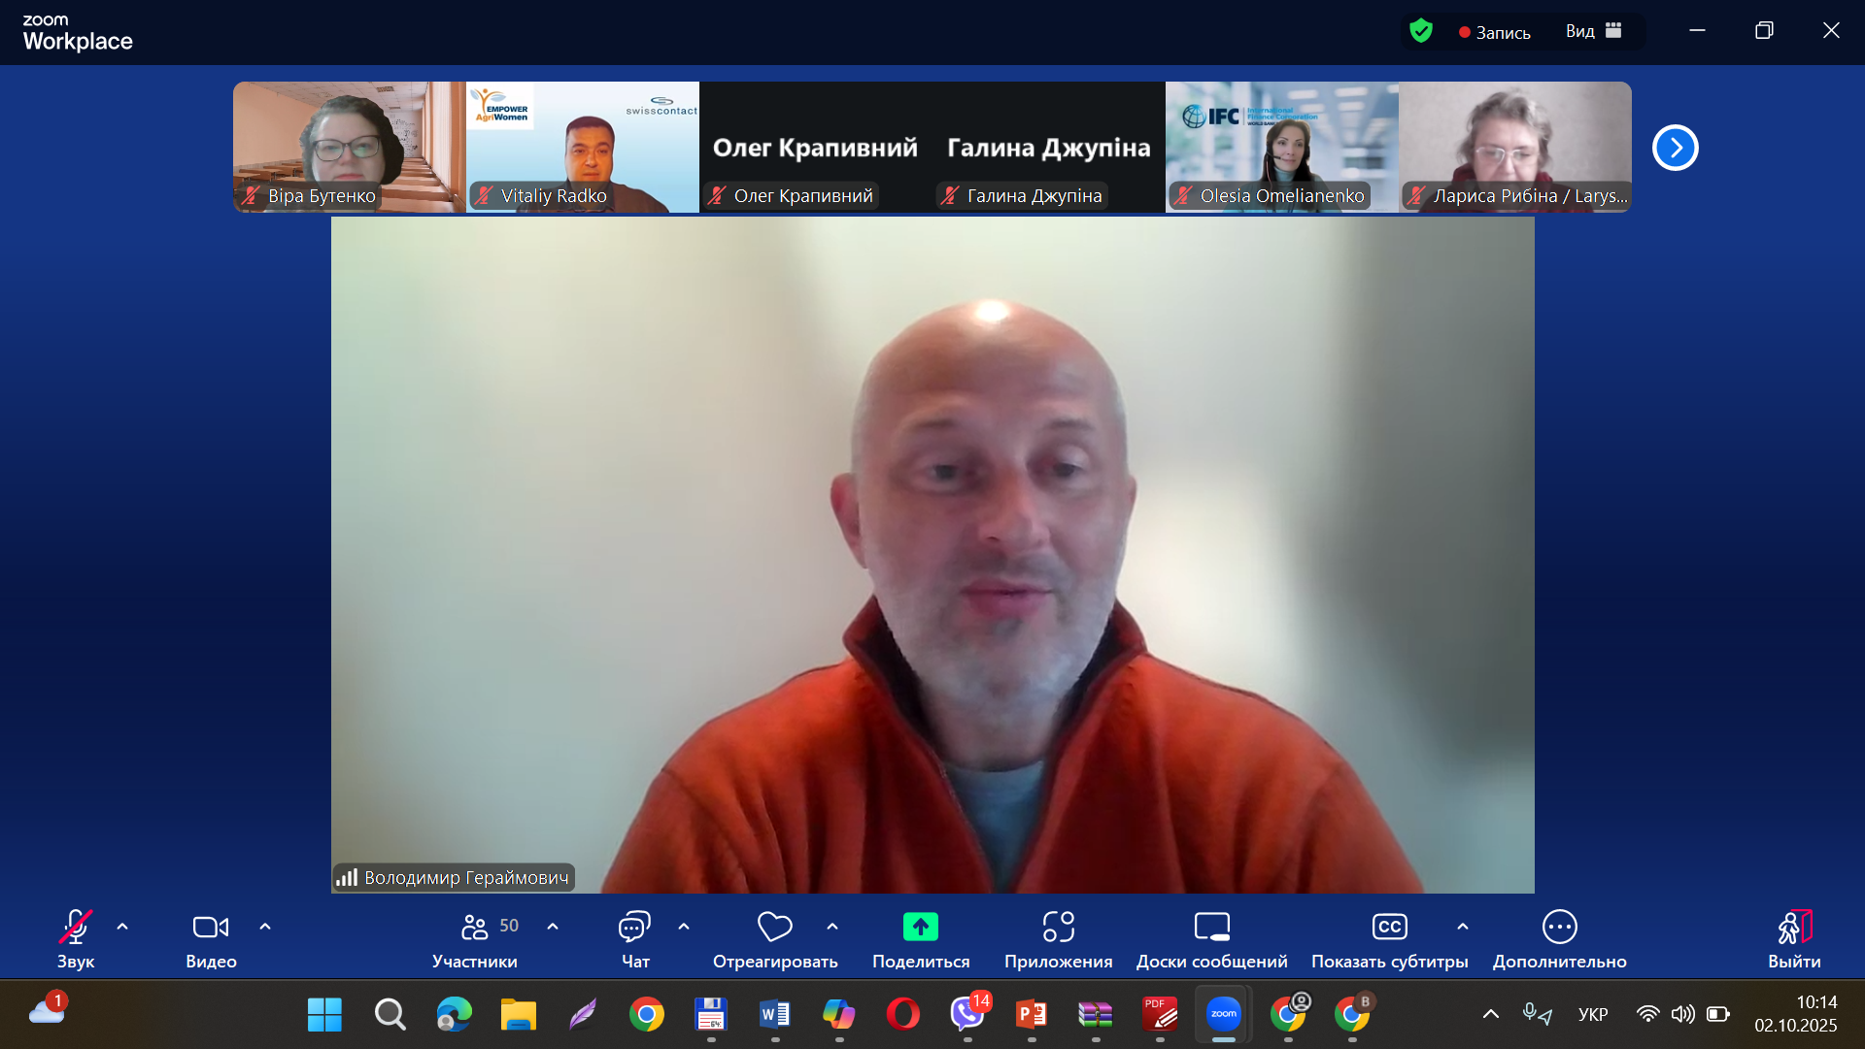Click the green Поделиться share screen button
This screenshot has height=1049, width=1865.
point(920,928)
